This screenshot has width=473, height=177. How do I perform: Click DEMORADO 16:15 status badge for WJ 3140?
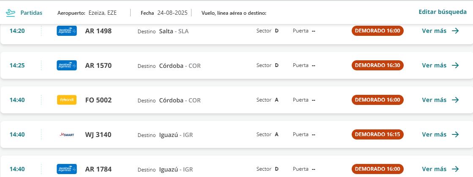pyautogui.click(x=377, y=134)
